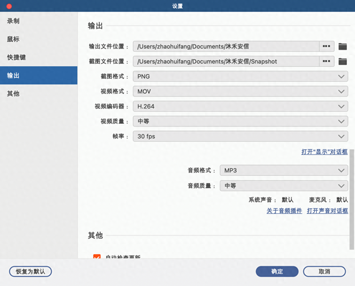Open the output file location folder icon
Image resolution: width=355 pixels, height=286 pixels.
[343, 47]
